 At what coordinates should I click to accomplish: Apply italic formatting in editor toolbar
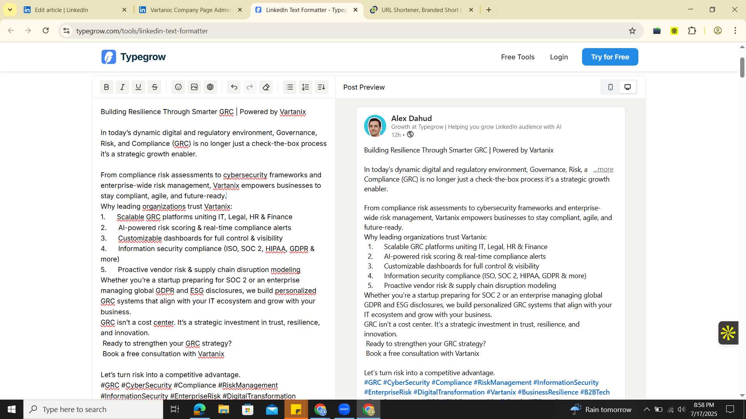point(122,87)
